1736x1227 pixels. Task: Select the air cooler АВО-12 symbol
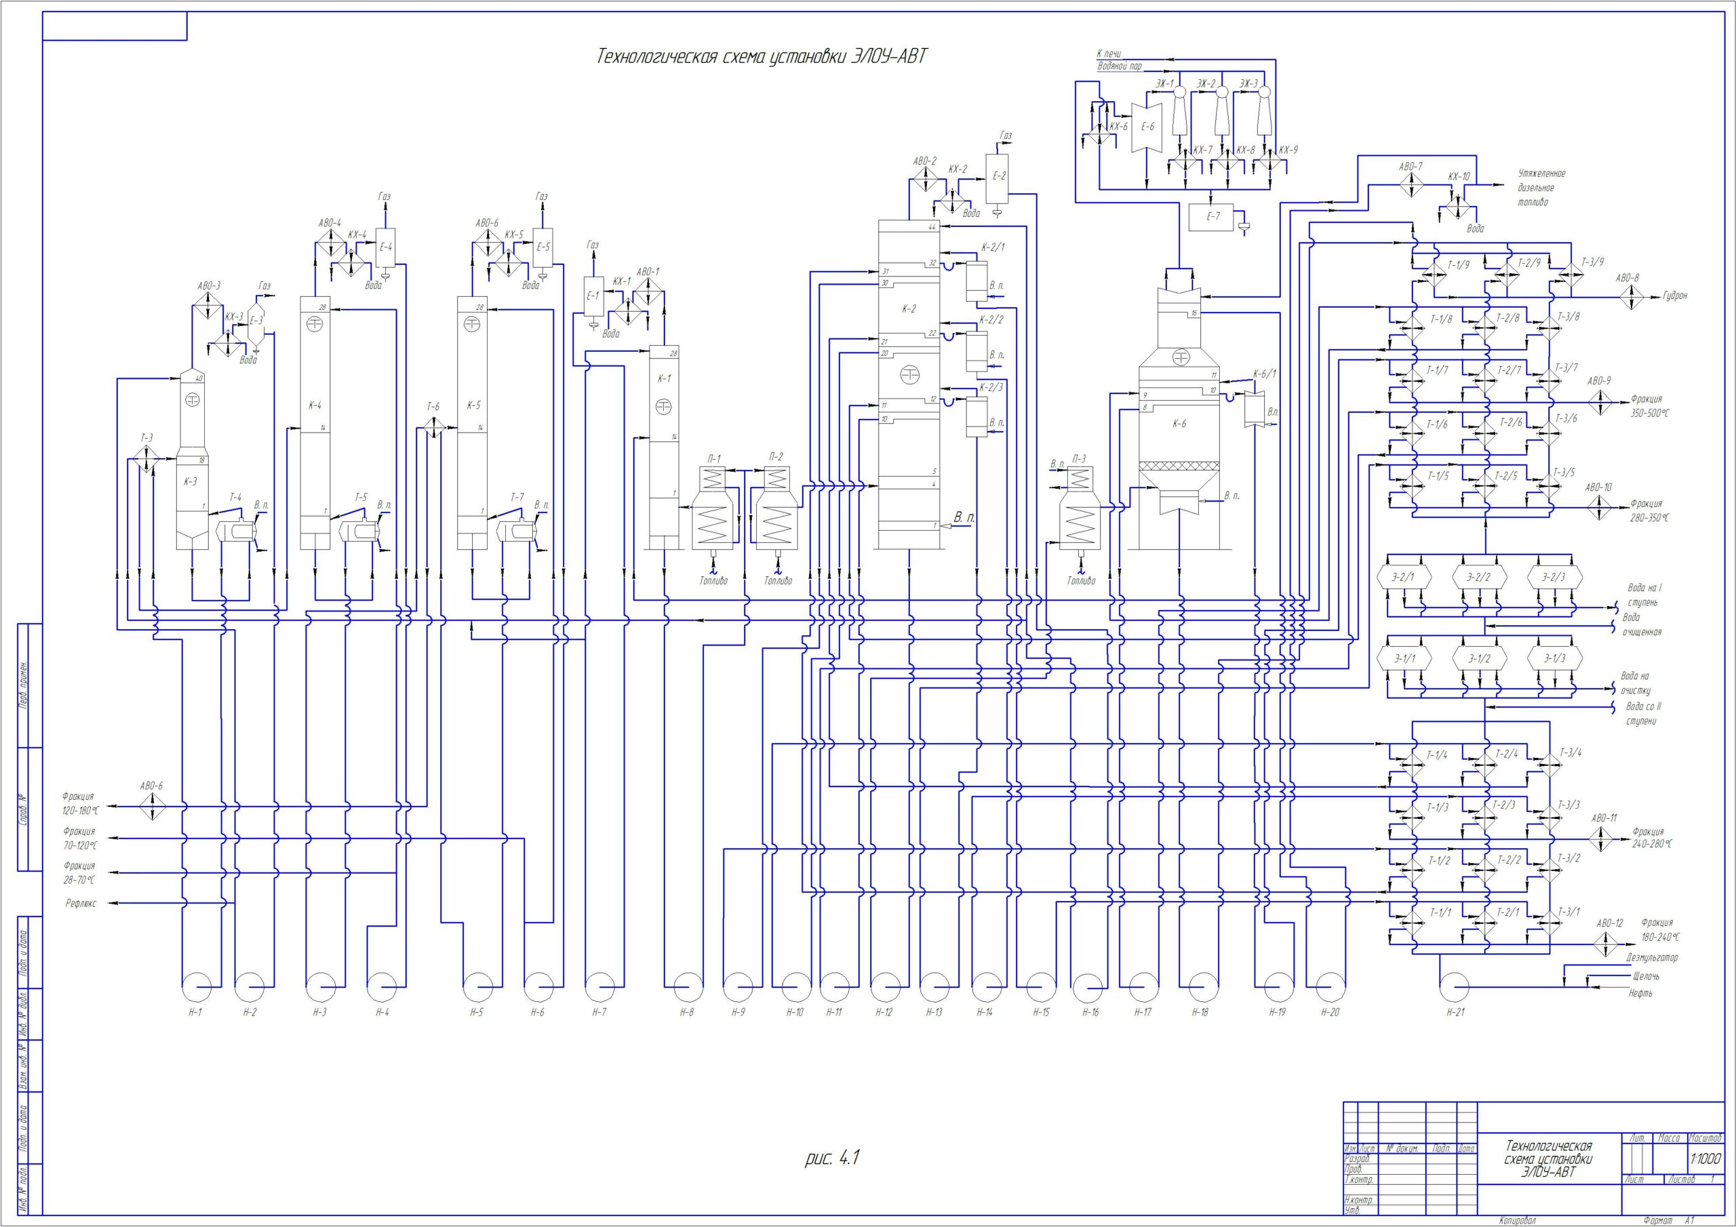(1605, 944)
